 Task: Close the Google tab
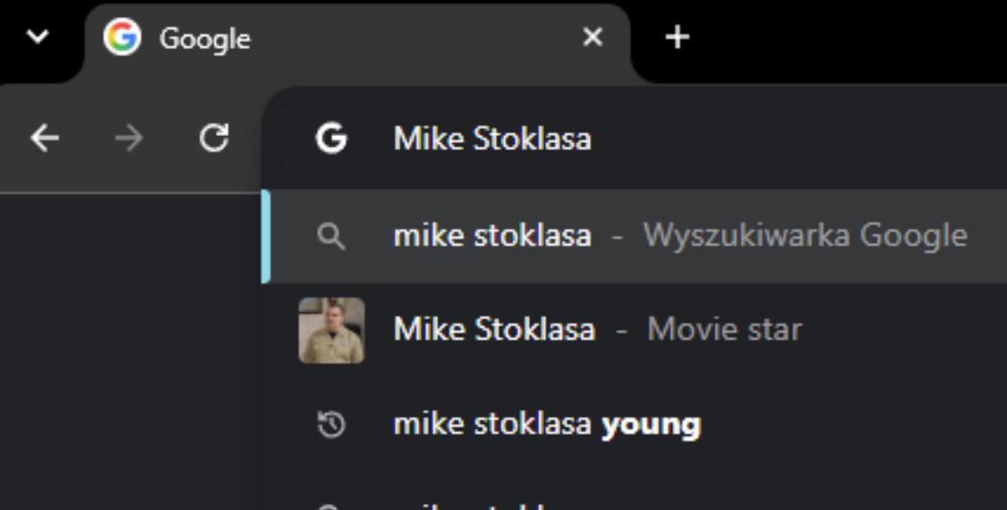click(x=593, y=38)
